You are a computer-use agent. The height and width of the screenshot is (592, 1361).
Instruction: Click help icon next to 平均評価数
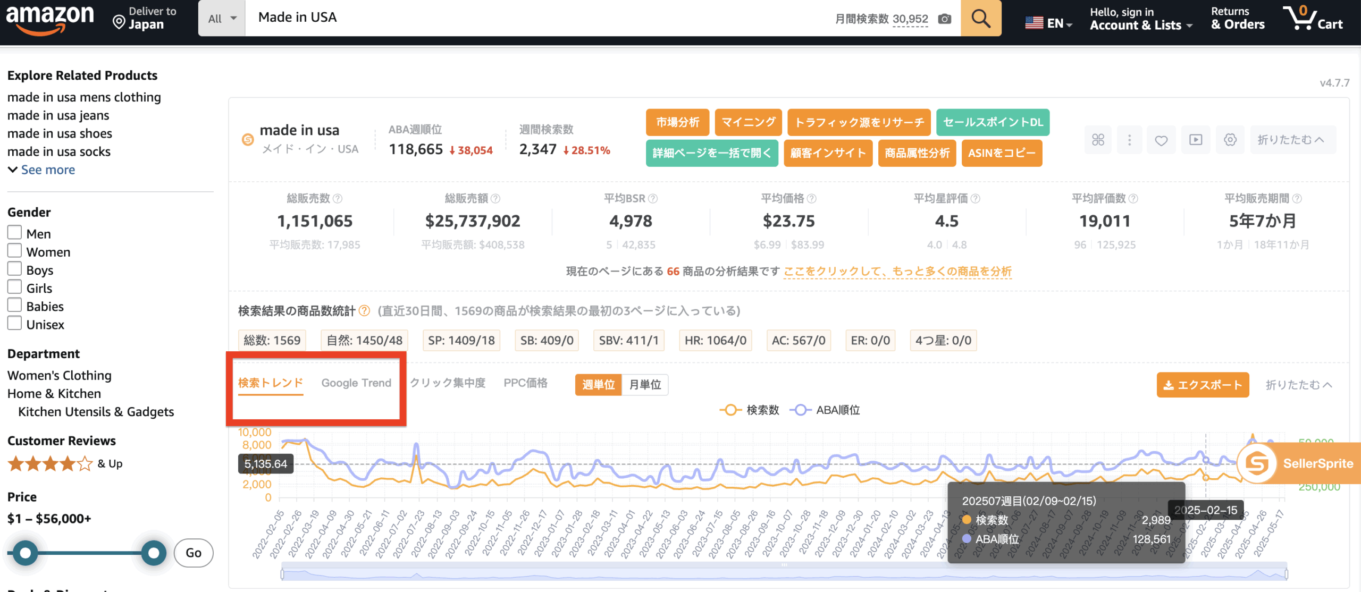click(x=1133, y=199)
